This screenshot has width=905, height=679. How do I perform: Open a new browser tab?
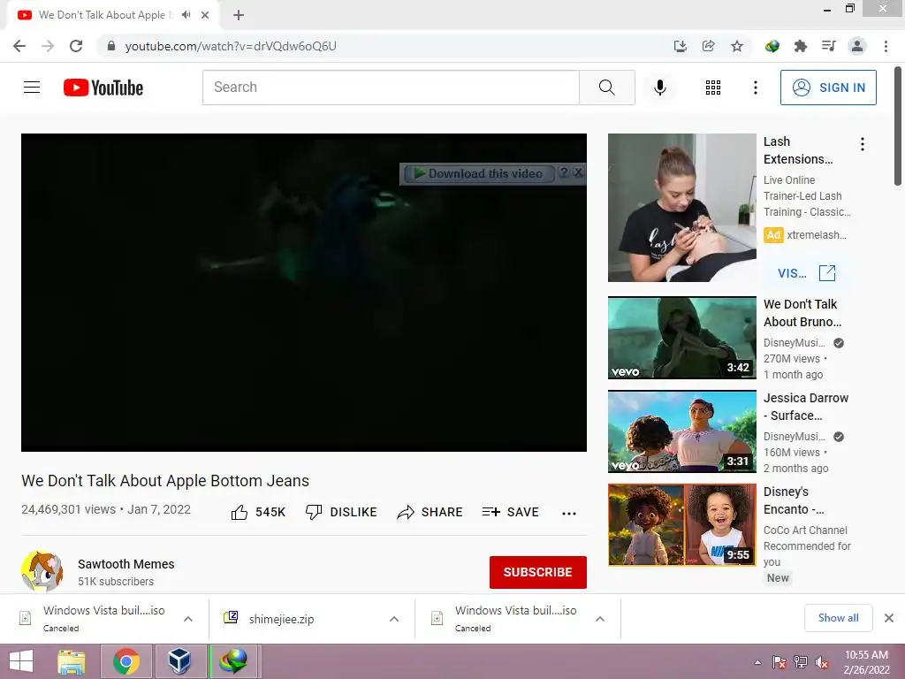(239, 15)
